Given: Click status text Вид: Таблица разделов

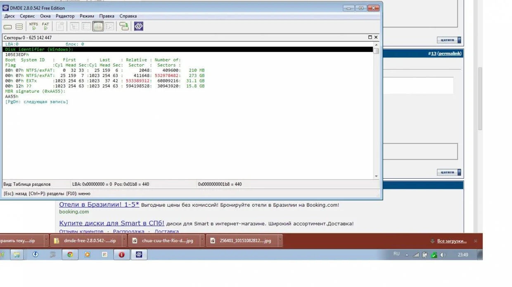Looking at the screenshot, I should (27, 184).
